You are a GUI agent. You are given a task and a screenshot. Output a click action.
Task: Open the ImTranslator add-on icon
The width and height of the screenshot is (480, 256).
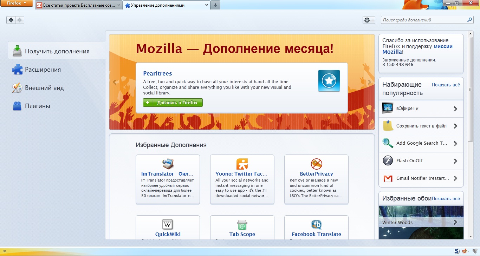click(x=168, y=164)
